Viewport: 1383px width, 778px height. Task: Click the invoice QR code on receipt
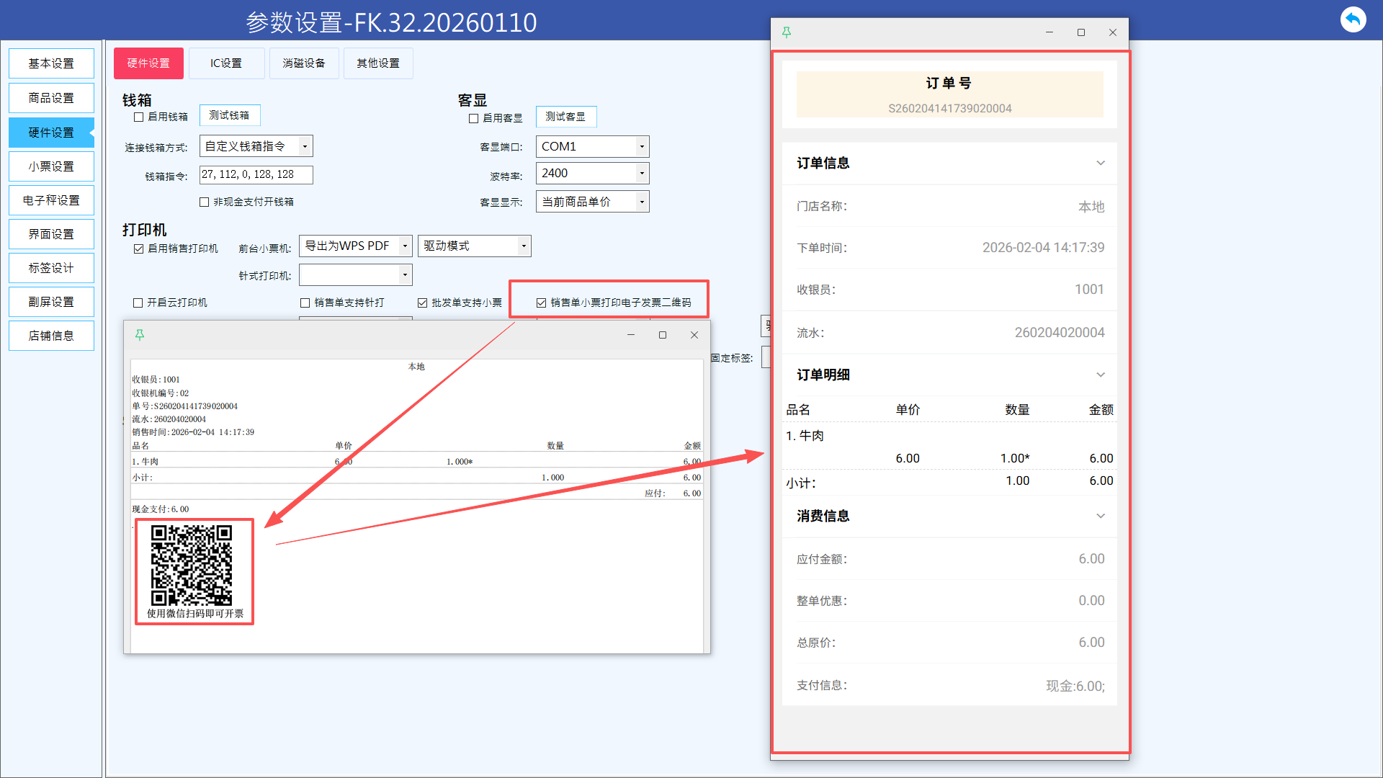(x=192, y=565)
